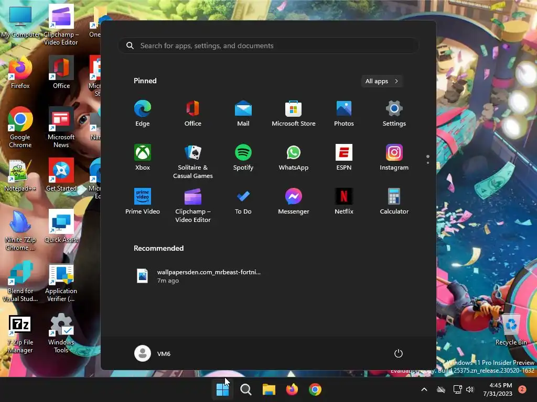Viewport: 537px width, 402px height.
Task: Open the To Do app
Action: [x=243, y=202]
